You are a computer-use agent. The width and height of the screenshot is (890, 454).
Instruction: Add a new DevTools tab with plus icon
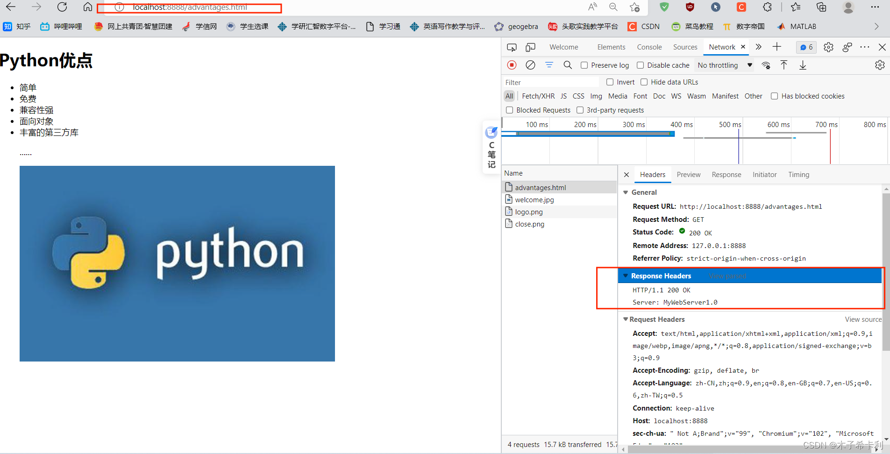[776, 47]
